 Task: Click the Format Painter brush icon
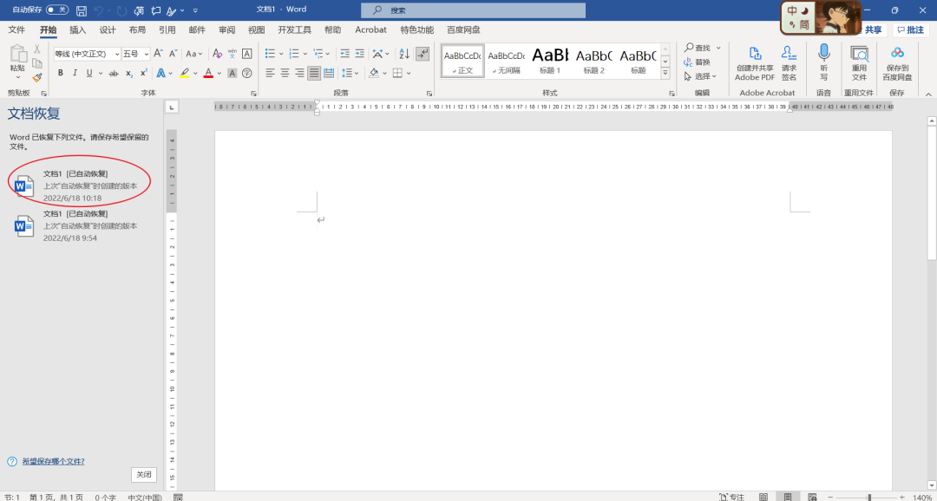37,77
